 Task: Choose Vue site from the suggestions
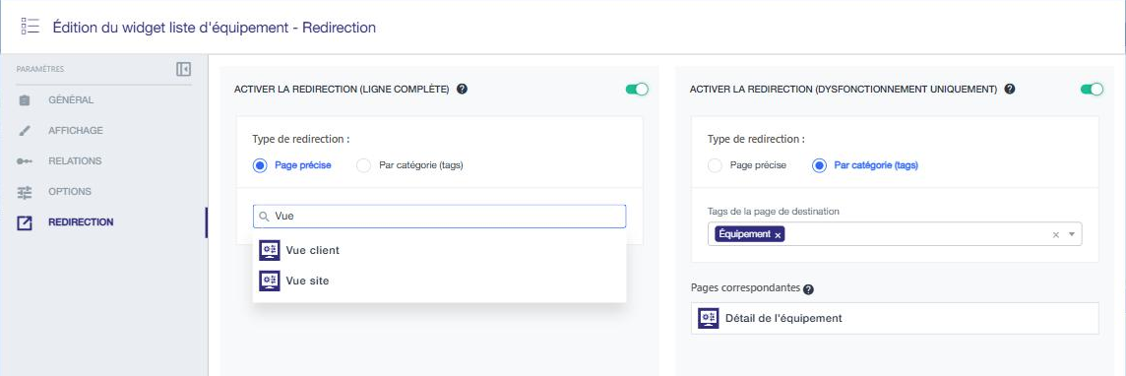click(440, 281)
